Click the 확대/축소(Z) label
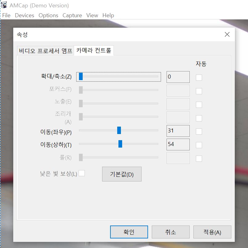This screenshot has width=248, height=248. pos(56,76)
